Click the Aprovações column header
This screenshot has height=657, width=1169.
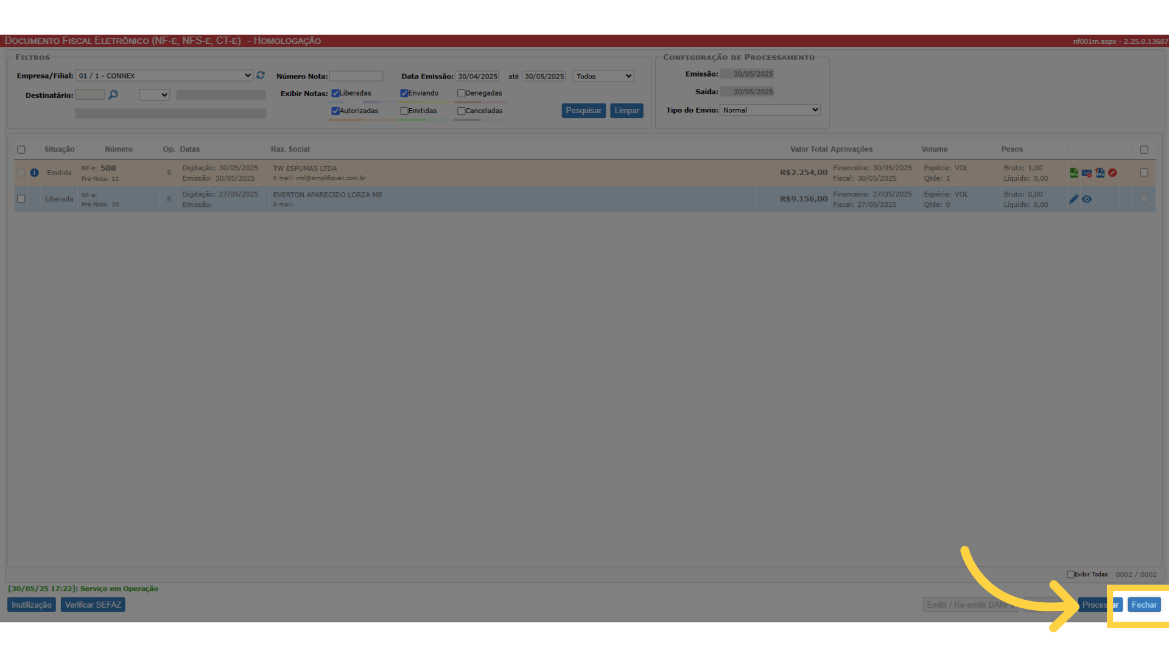click(x=851, y=150)
